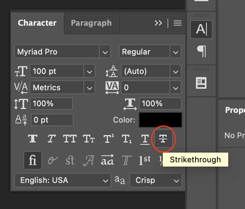Click the vertical scale icon
The width and height of the screenshot is (245, 209).
(x=21, y=104)
